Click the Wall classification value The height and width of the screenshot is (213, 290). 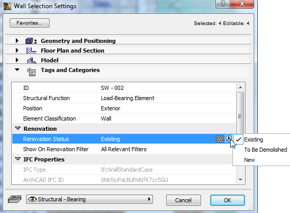tap(106, 119)
